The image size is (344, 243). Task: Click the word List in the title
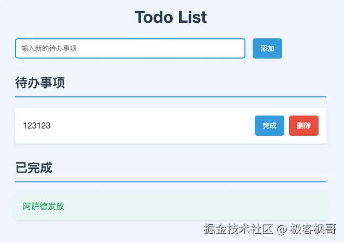(x=194, y=17)
